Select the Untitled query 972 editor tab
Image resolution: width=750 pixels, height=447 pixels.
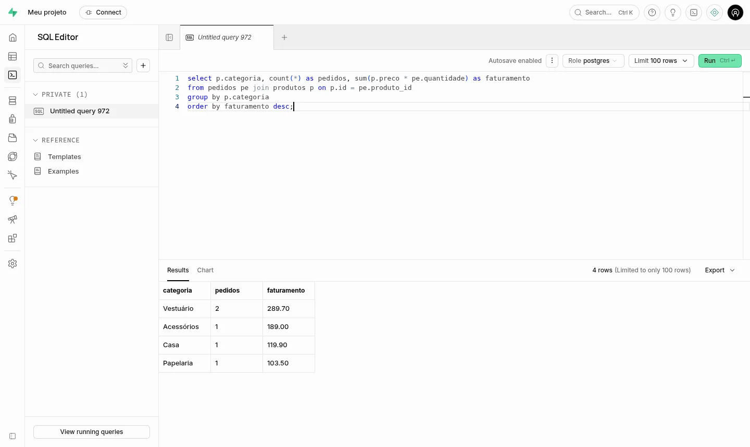[227, 37]
